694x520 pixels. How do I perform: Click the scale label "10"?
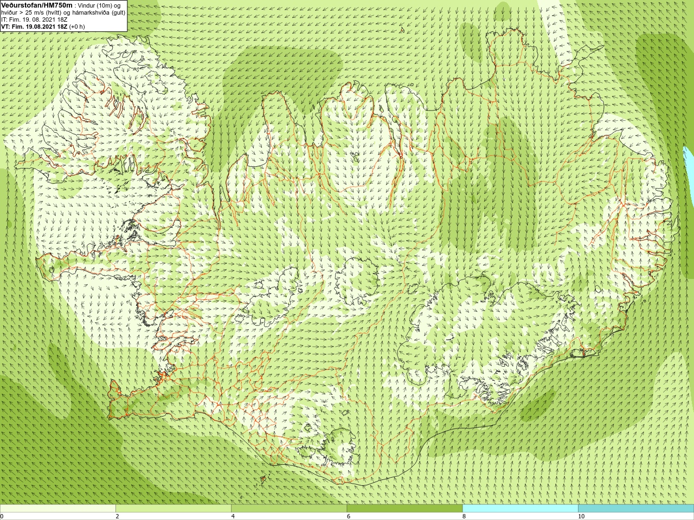581,516
